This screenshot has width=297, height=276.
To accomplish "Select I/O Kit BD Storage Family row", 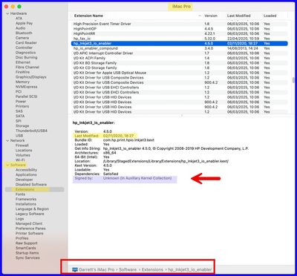I will pos(180,63).
